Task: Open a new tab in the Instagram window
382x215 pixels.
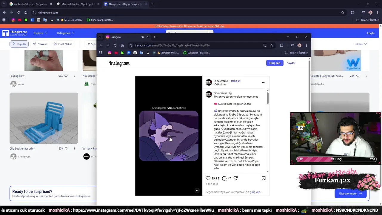Action: [x=154, y=37]
